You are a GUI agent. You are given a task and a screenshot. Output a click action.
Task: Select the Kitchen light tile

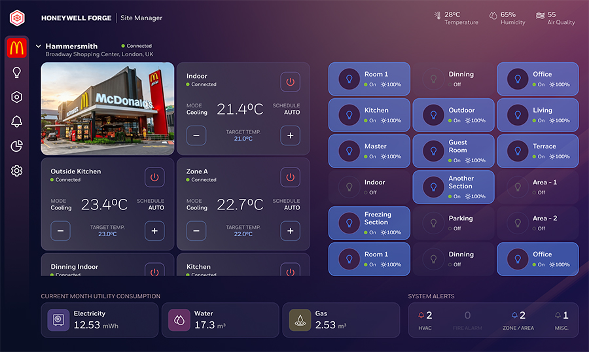(x=369, y=115)
